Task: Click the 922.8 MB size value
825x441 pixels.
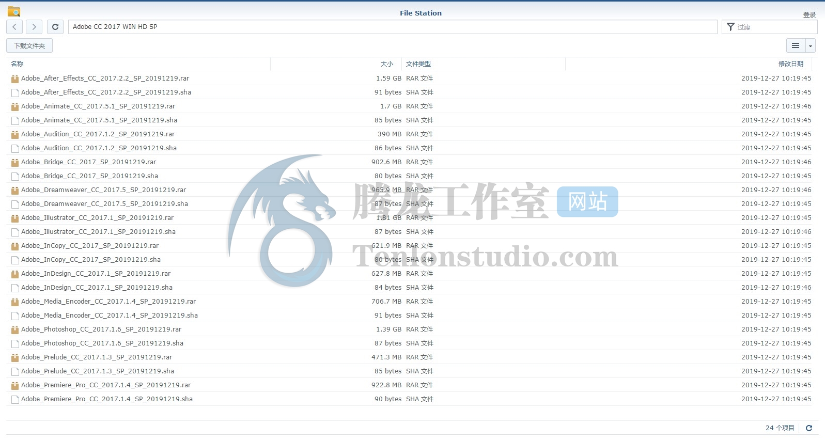Action: coord(386,385)
